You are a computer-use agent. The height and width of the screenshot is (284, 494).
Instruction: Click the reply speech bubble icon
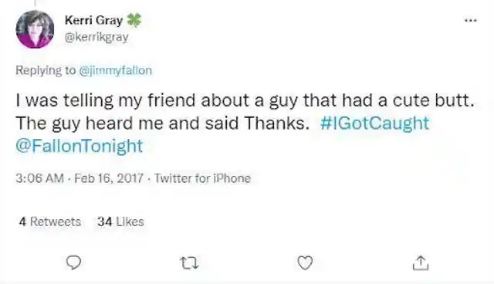(x=73, y=262)
